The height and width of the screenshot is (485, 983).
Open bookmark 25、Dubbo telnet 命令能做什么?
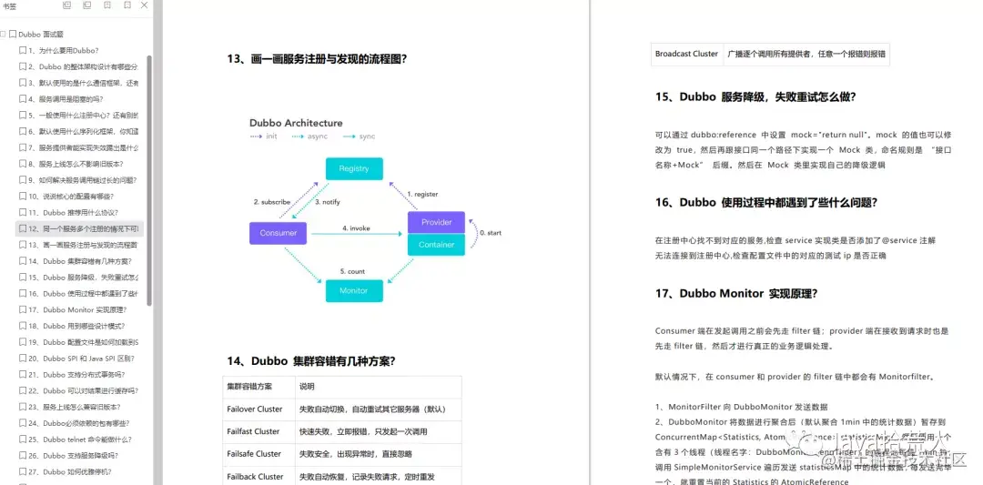[x=79, y=440]
